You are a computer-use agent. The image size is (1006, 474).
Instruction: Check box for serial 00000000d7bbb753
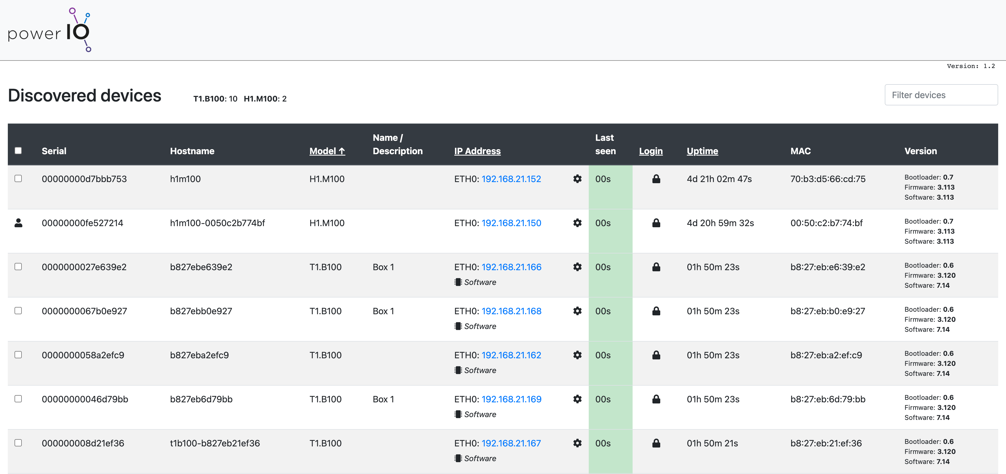18,178
